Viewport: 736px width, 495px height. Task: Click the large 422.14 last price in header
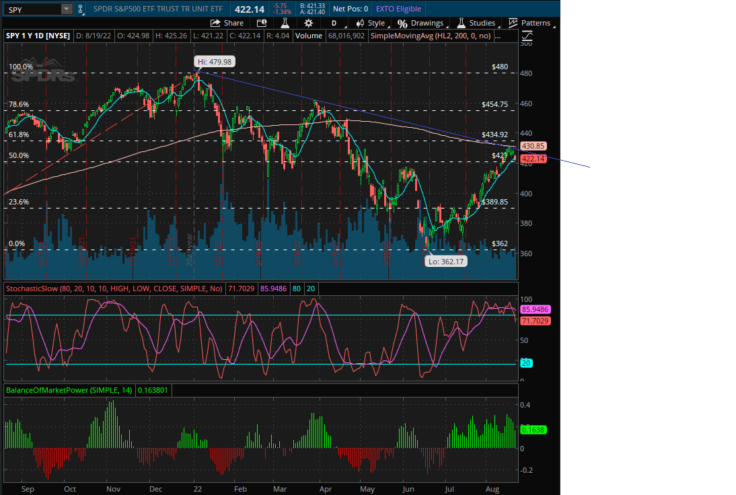pos(250,9)
